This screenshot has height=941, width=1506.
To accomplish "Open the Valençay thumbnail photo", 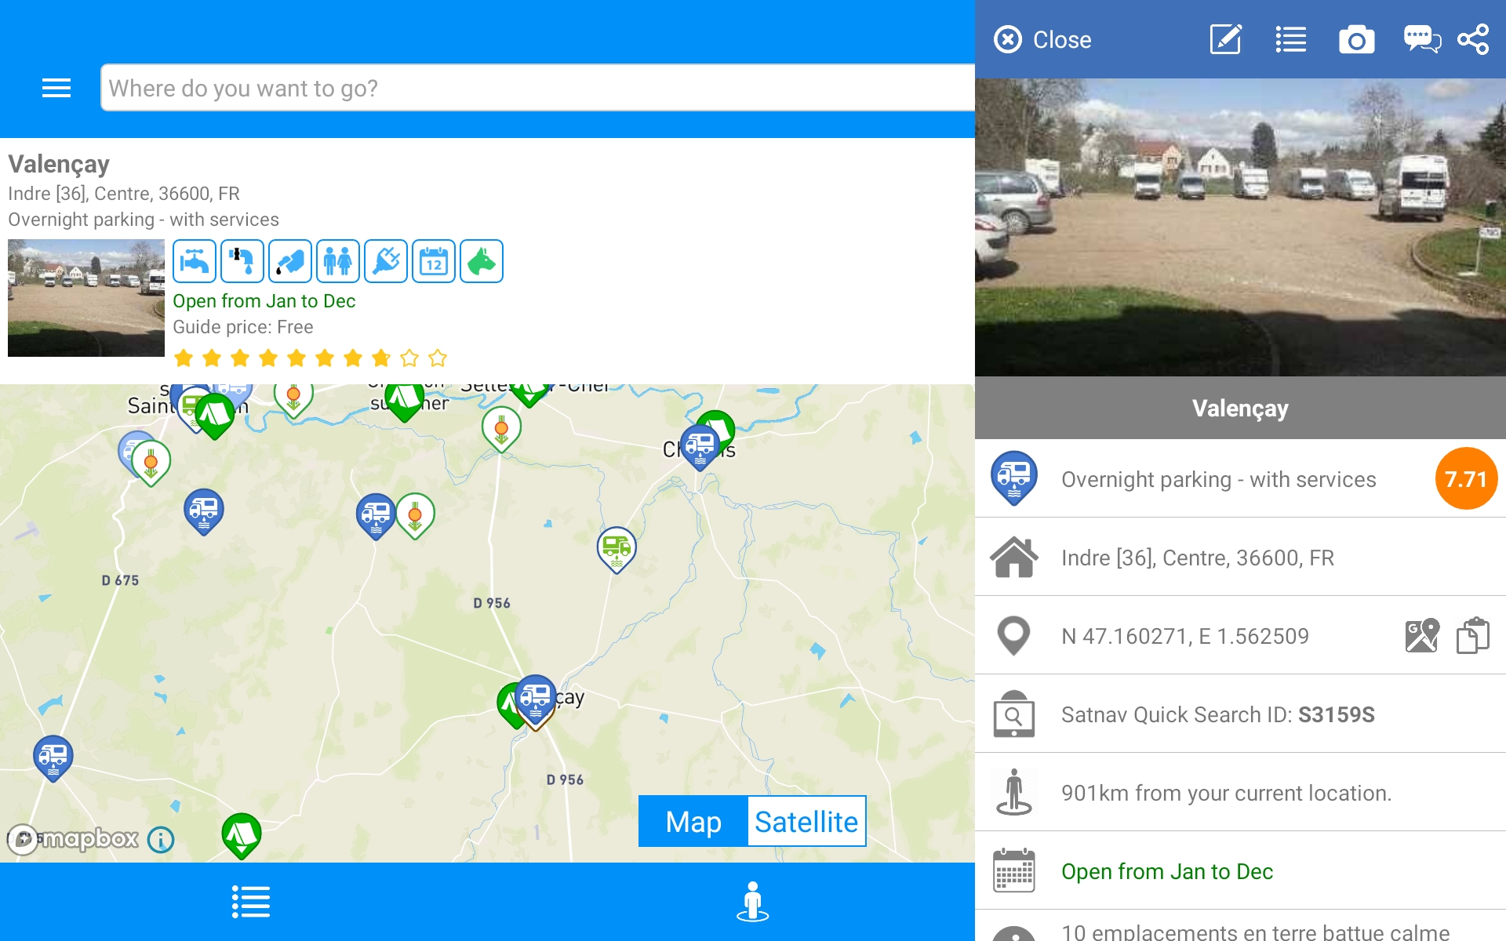I will click(x=86, y=298).
